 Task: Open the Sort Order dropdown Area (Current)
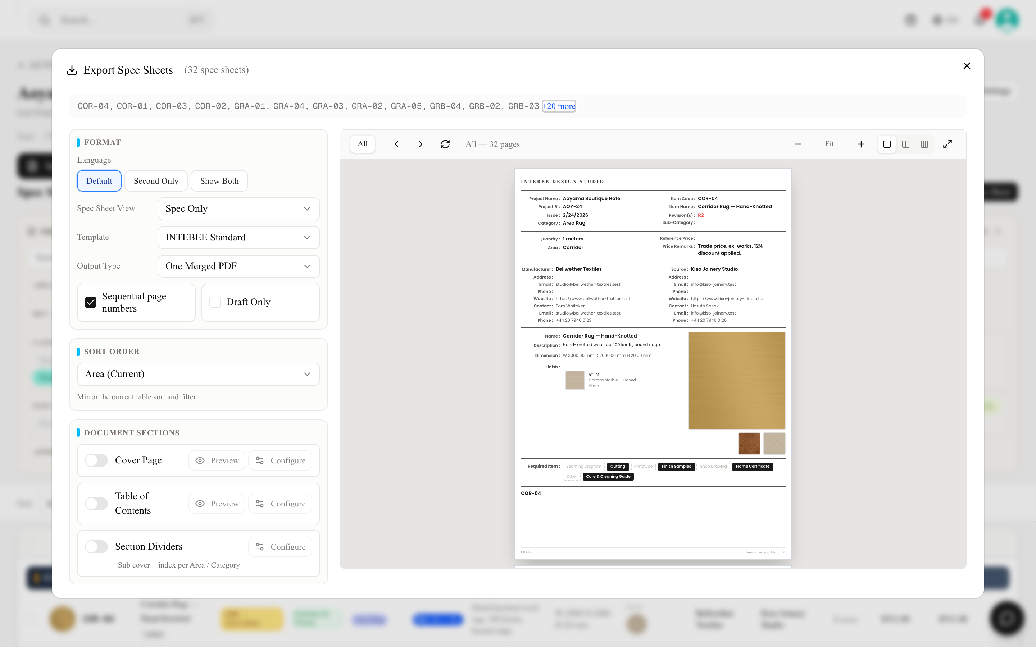[198, 374]
